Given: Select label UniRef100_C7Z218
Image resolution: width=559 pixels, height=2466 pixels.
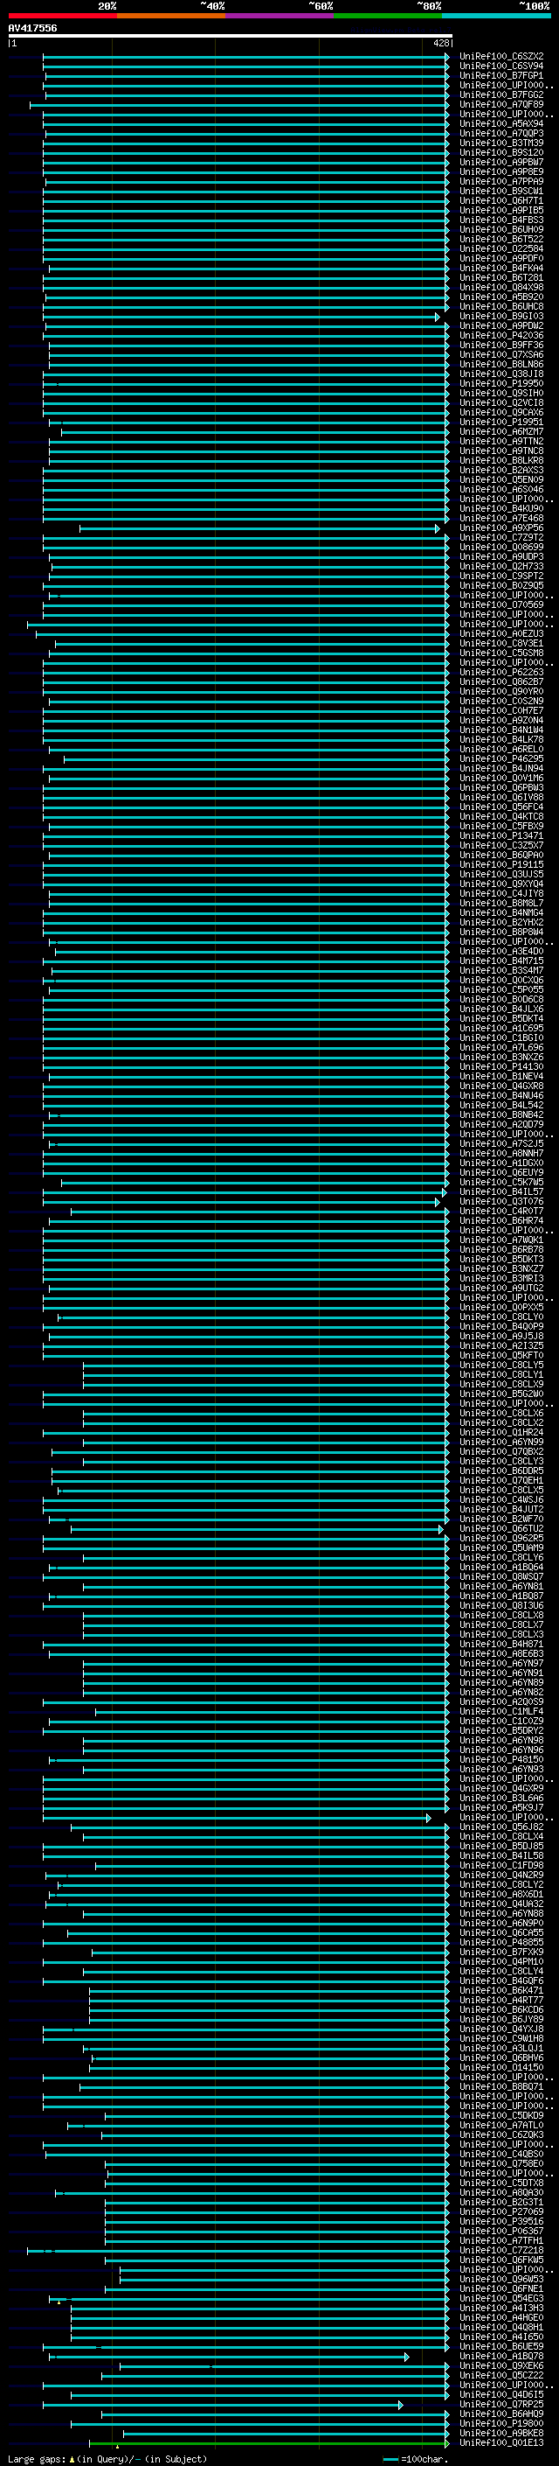Looking at the screenshot, I should [x=501, y=2250].
